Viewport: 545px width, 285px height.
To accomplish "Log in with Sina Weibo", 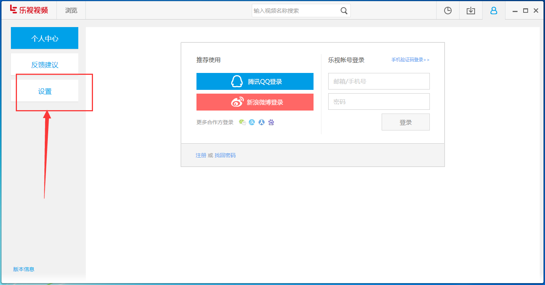I will [255, 102].
